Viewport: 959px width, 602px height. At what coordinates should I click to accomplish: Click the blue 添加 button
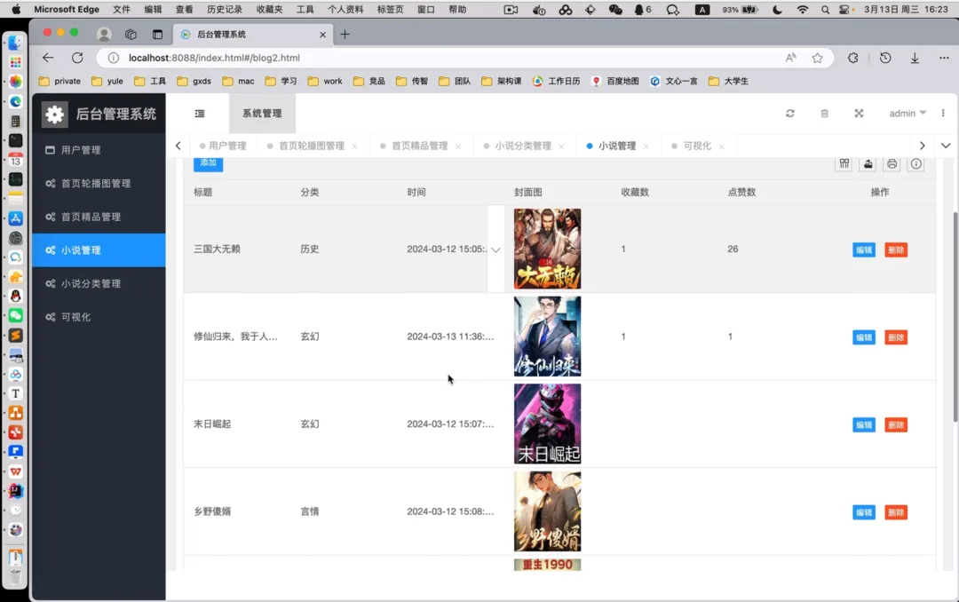coord(209,163)
